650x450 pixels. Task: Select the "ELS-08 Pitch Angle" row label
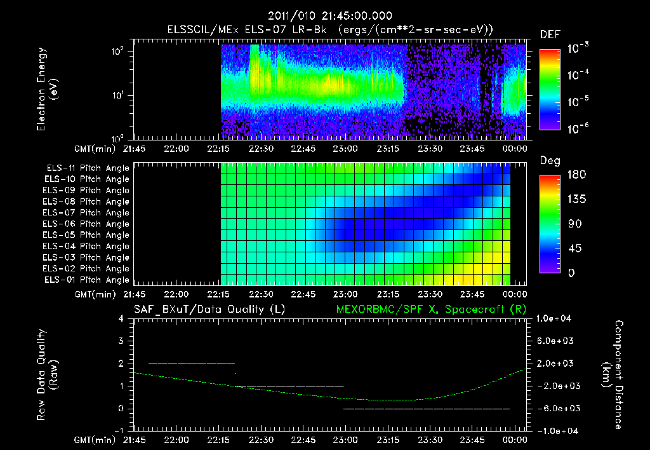(x=86, y=201)
